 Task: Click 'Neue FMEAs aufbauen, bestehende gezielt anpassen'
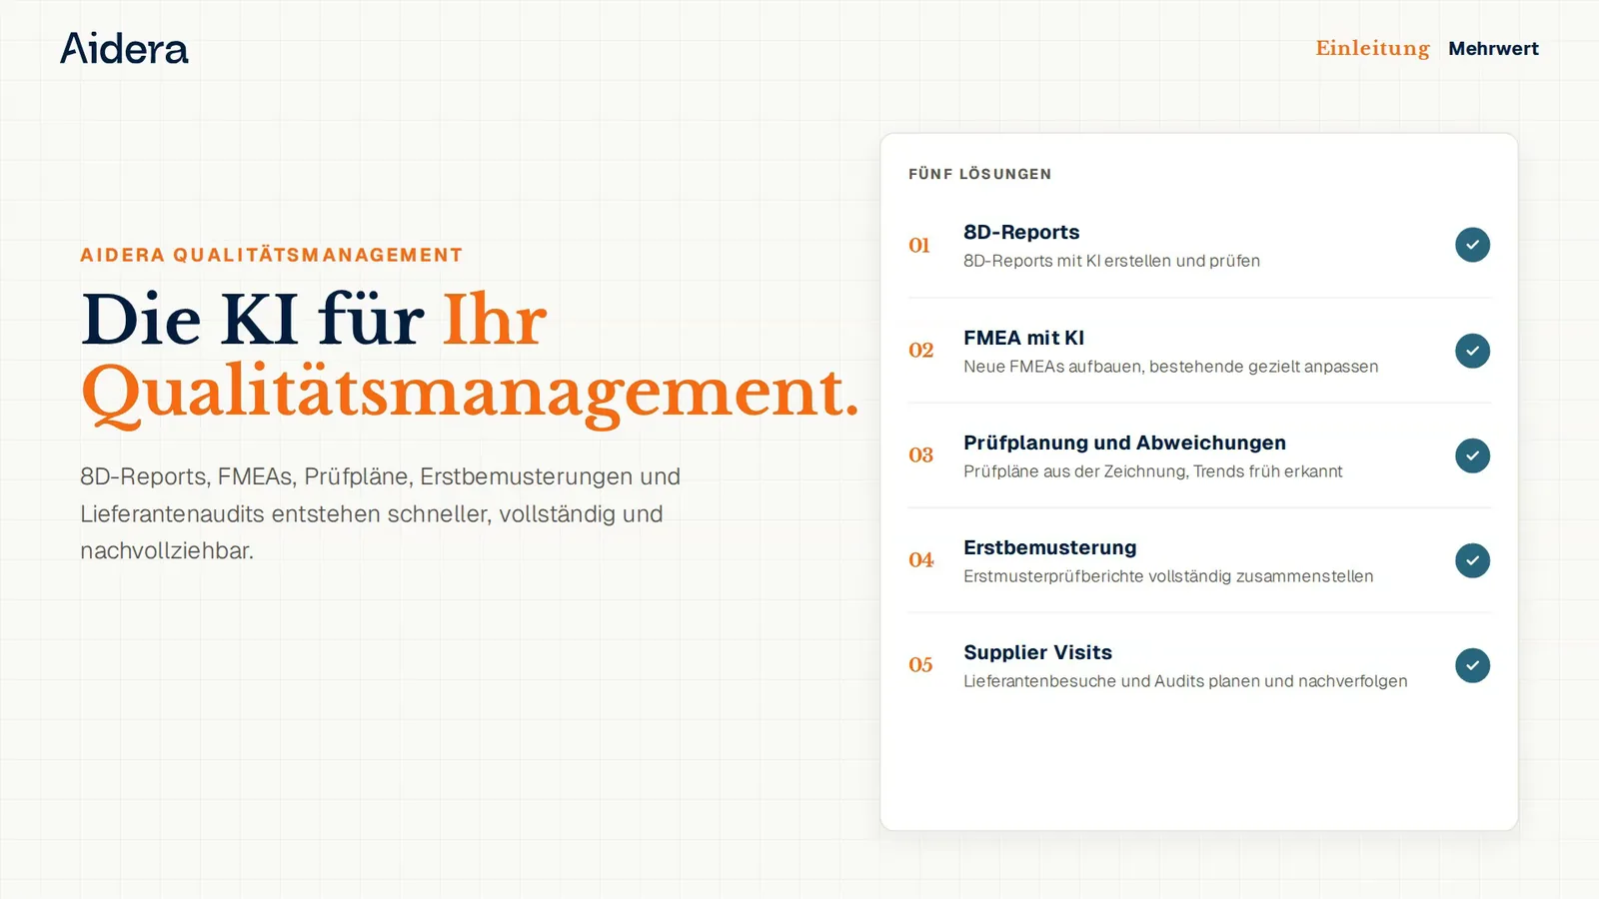[1170, 367]
